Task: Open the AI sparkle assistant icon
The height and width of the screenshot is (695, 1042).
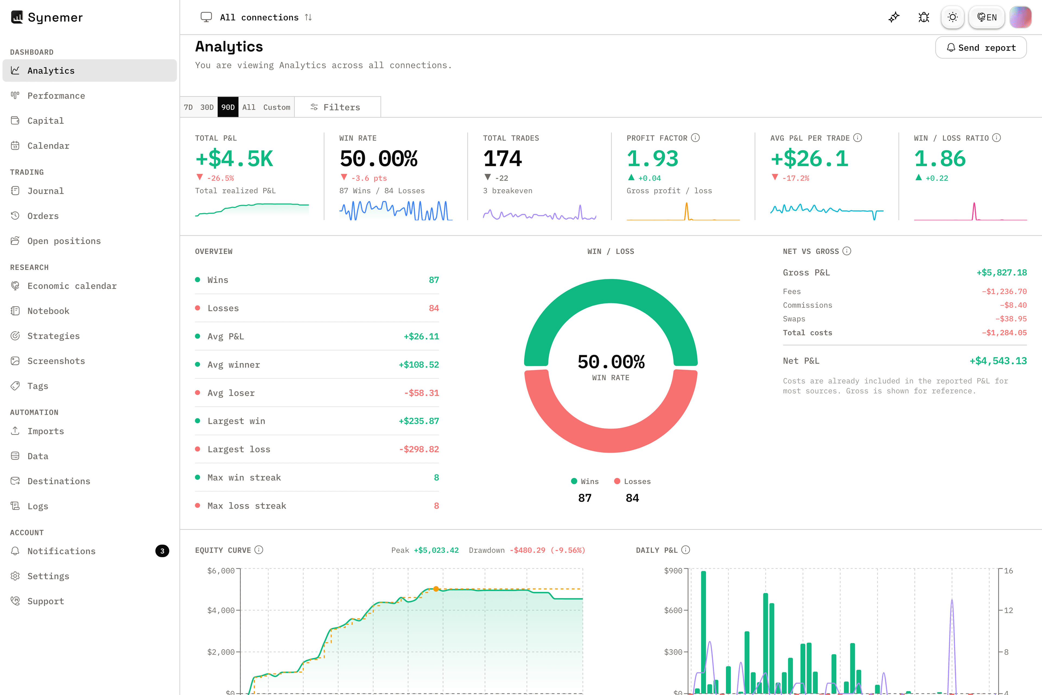Action: click(894, 17)
